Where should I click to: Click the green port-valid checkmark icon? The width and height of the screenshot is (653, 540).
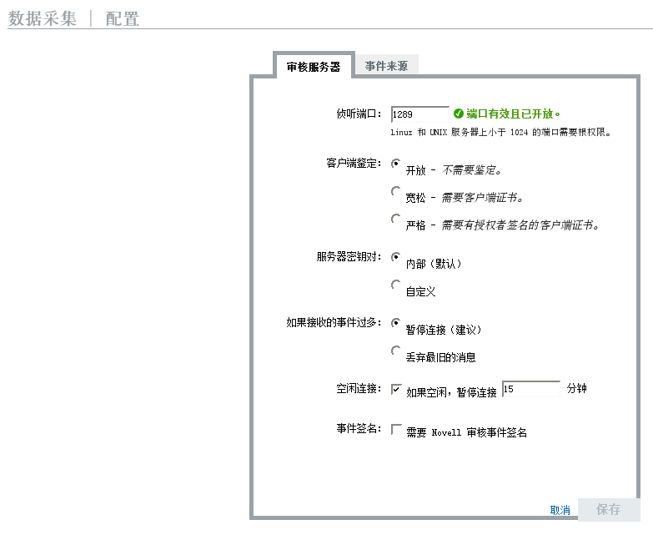[459, 114]
